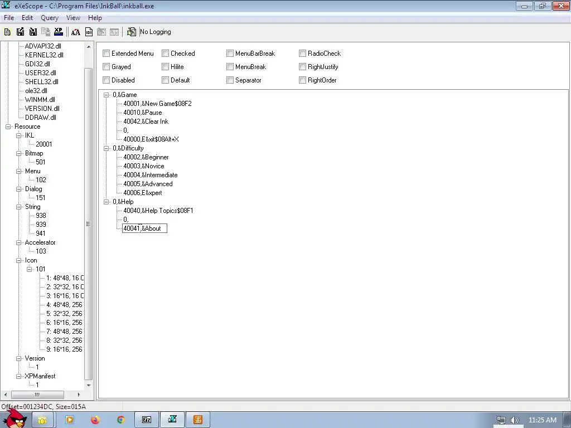Collapse the Bitmap resource node
This screenshot has width=571, height=428.
(x=18, y=154)
